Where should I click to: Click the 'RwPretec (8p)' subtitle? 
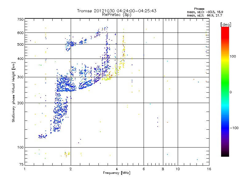tap(117, 15)
